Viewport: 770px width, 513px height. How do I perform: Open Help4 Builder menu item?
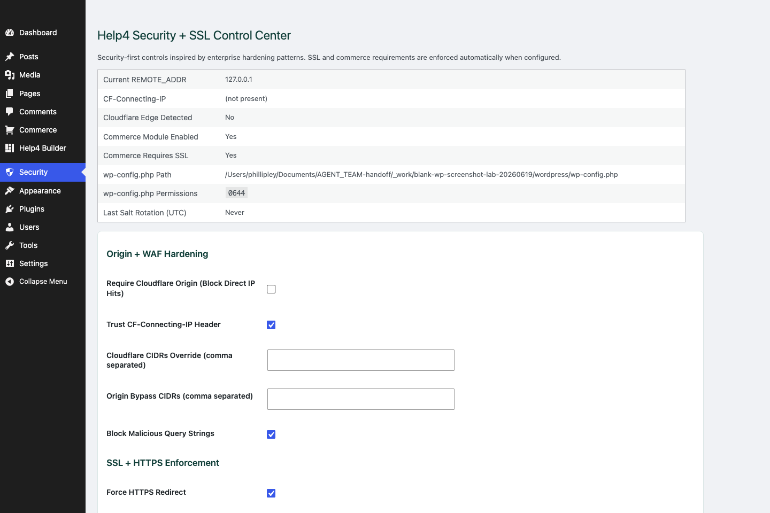tap(43, 148)
